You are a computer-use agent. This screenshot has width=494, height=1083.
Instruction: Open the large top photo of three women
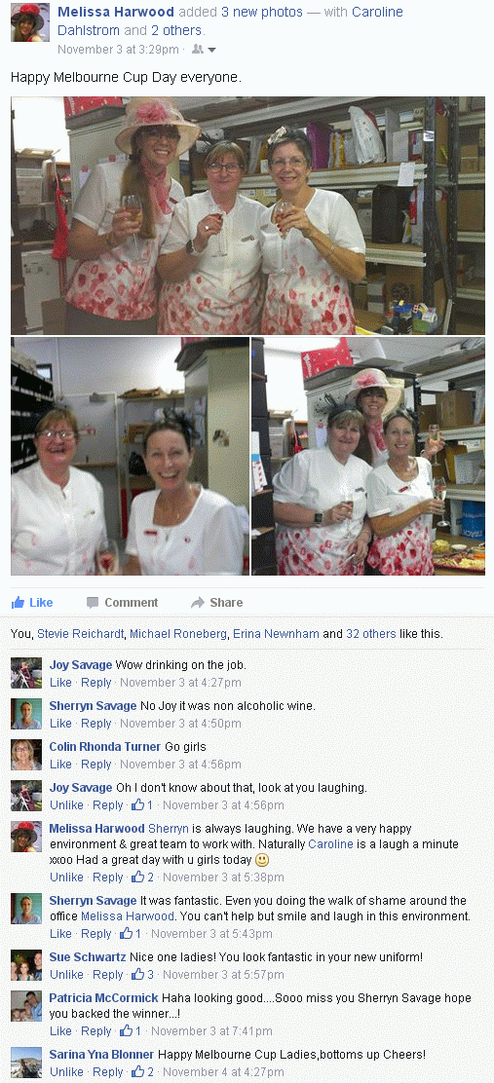(x=247, y=215)
